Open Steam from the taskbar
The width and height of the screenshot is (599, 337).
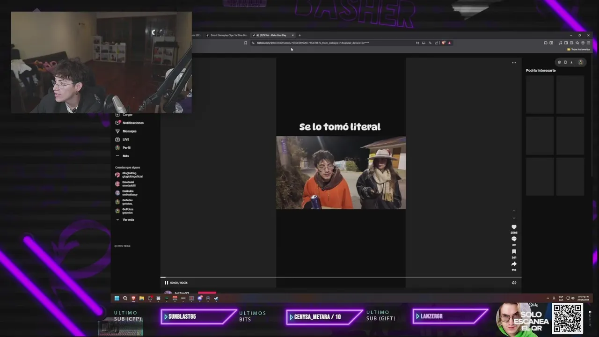click(216, 298)
